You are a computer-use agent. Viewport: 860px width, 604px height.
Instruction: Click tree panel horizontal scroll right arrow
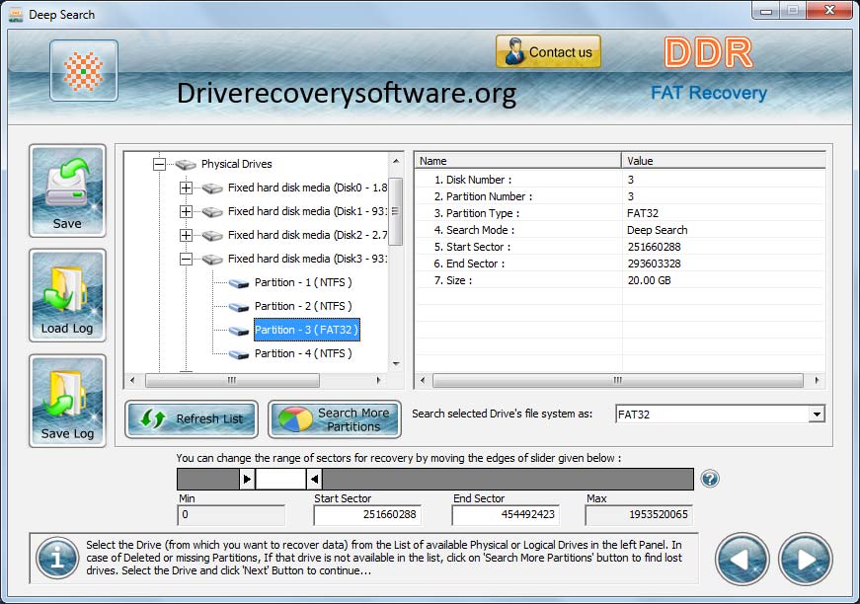coord(378,380)
